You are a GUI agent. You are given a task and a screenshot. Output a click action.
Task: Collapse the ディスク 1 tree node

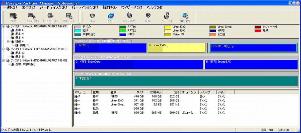(x=3, y=49)
